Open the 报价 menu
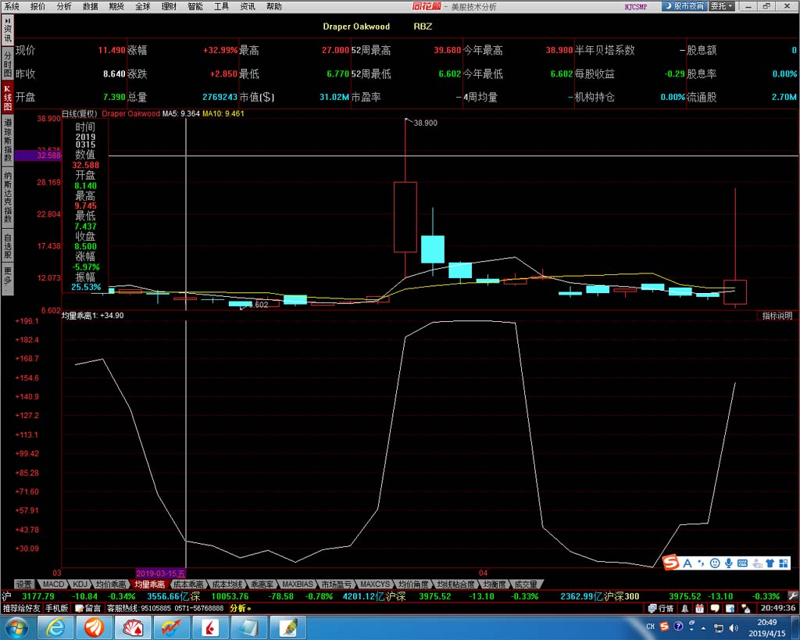Image resolution: width=800 pixels, height=640 pixels. tap(37, 6)
